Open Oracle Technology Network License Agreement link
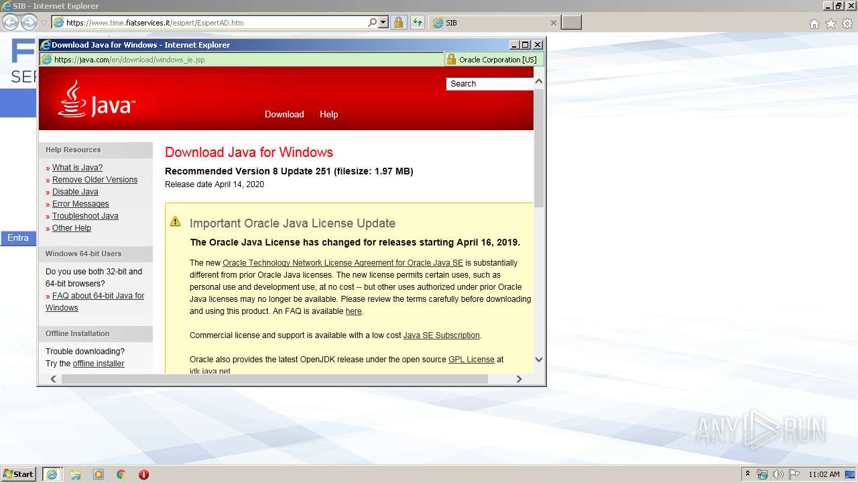Screen dimensions: 858x483 343,263
